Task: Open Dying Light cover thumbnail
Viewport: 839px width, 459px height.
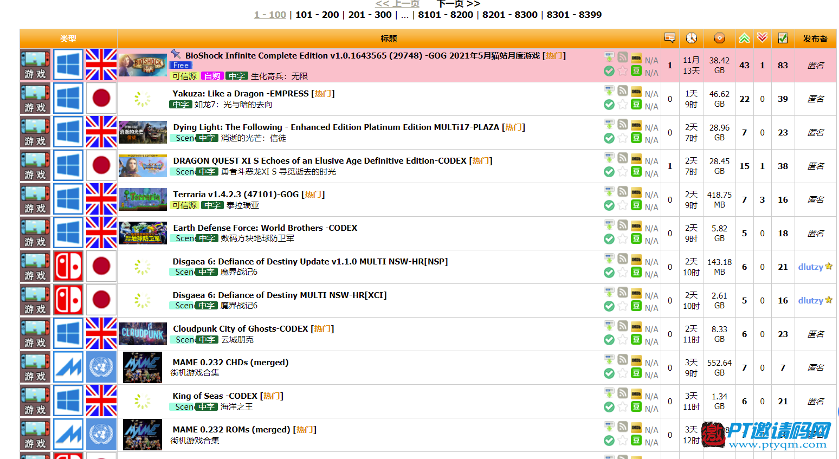Action: pos(143,132)
